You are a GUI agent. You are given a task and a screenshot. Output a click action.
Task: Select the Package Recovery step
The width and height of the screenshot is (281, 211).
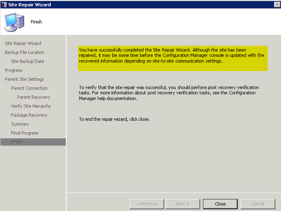click(29, 115)
